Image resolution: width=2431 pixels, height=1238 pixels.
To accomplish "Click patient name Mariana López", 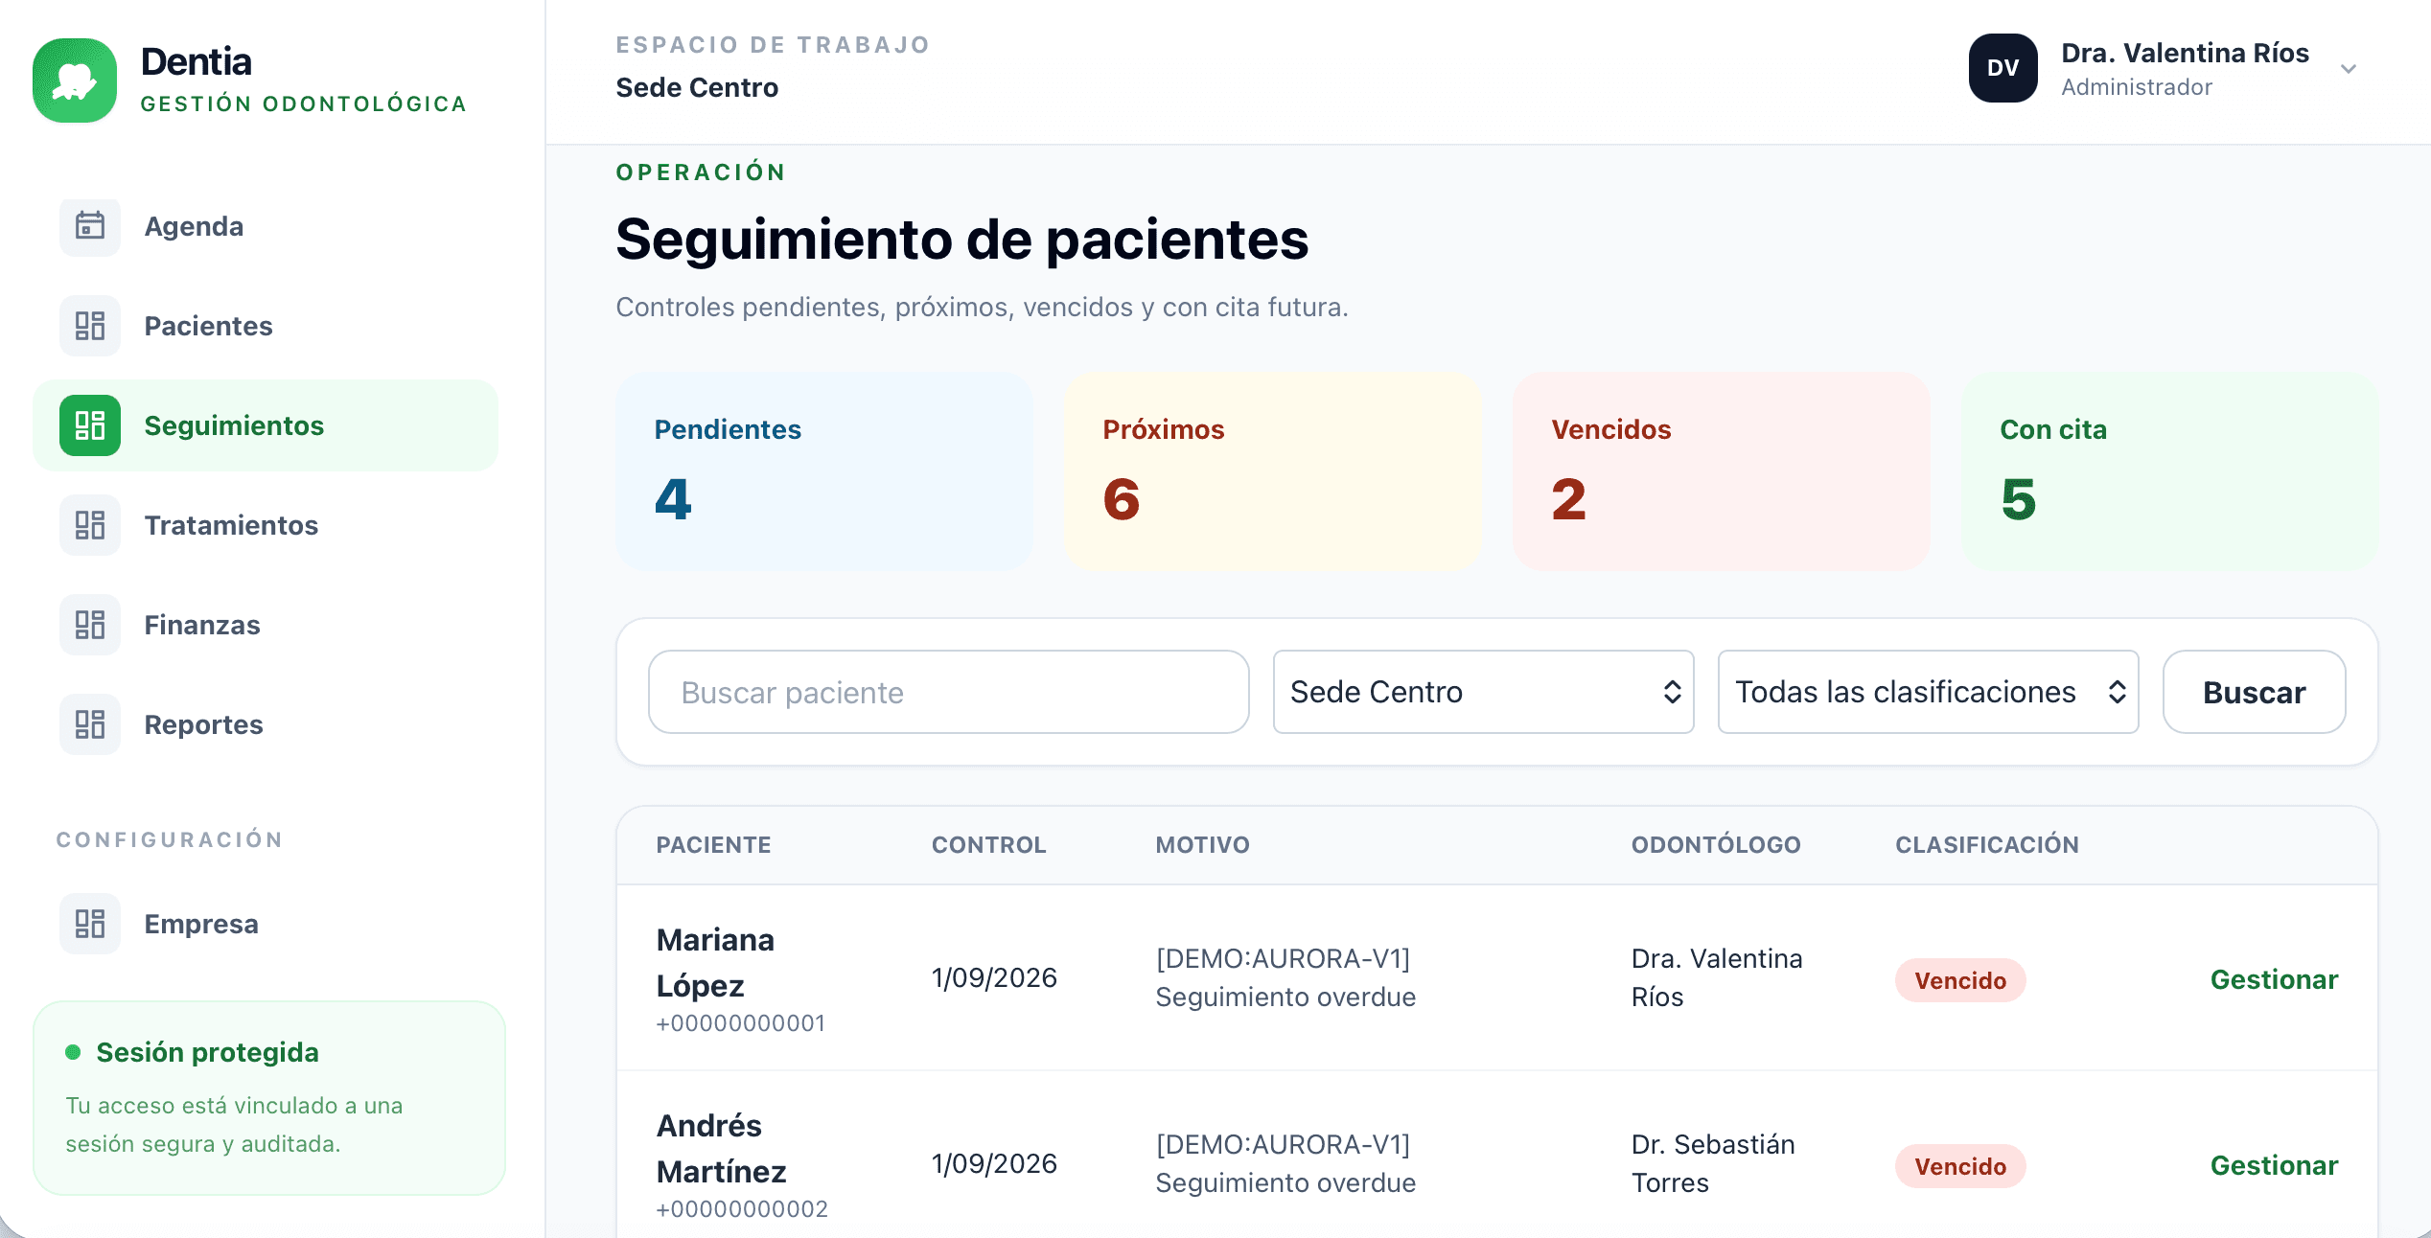I will pos(715,962).
